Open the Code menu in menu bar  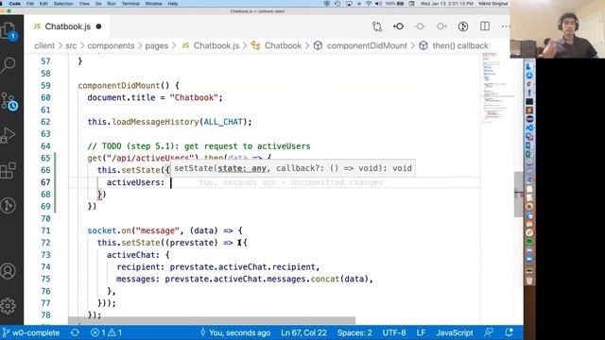(x=15, y=4)
